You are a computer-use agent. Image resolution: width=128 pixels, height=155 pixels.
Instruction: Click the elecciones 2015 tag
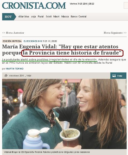[x=17, y=76]
